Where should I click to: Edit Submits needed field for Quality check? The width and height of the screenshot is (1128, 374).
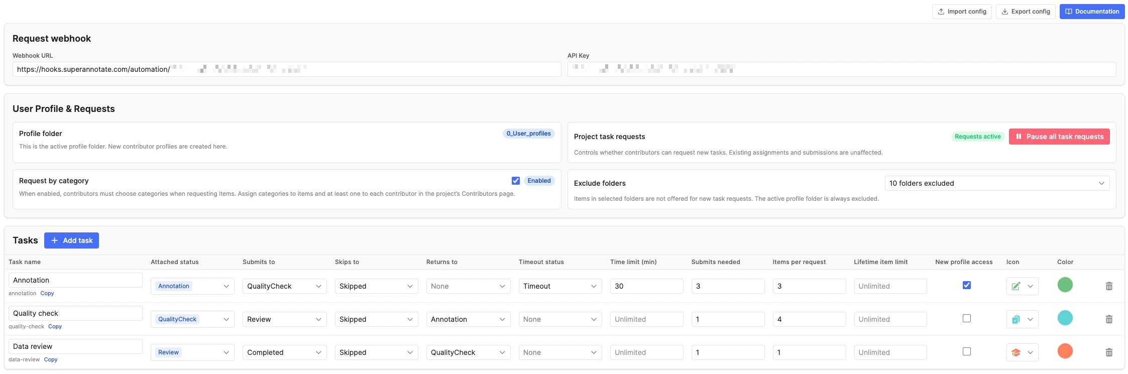(x=728, y=319)
